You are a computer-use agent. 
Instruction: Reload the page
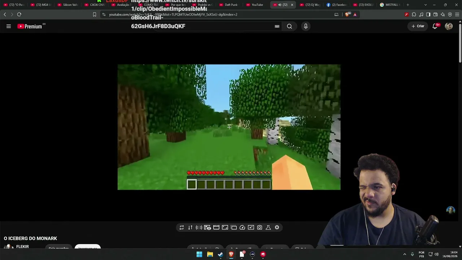click(x=19, y=14)
